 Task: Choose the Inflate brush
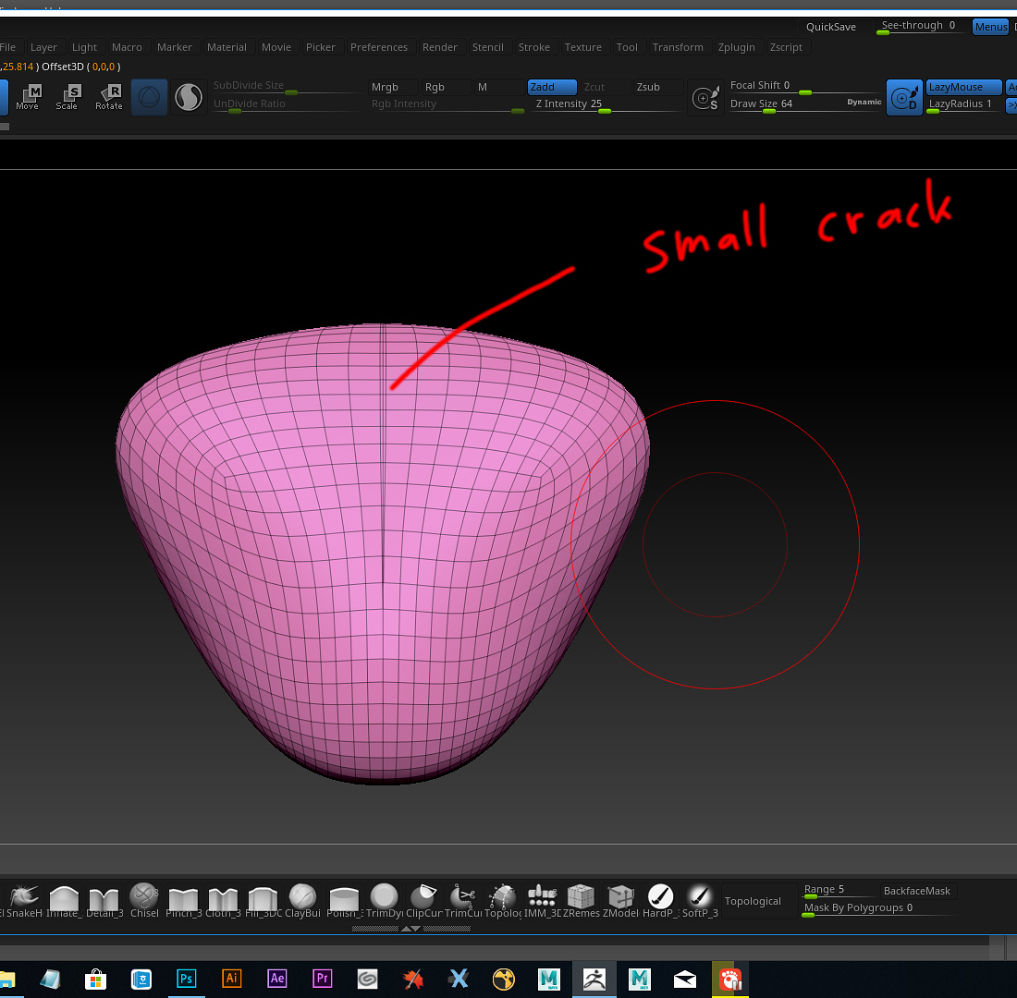pyautogui.click(x=64, y=901)
